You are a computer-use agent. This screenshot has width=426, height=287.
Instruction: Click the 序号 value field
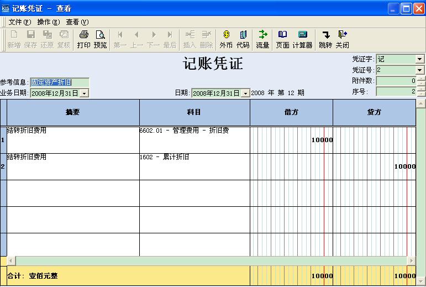396,91
